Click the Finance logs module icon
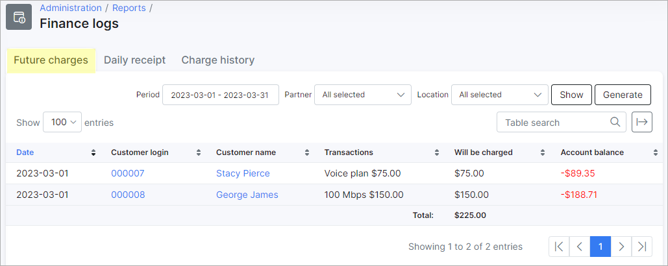 click(x=19, y=17)
